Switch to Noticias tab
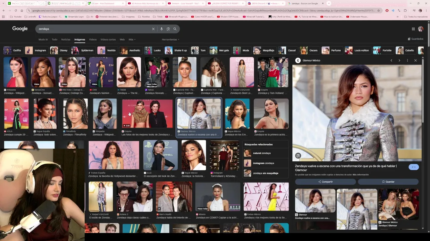This screenshot has height=241, width=430. tap(66, 39)
